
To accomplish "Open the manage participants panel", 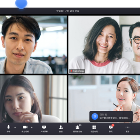I will click(77, 129).
